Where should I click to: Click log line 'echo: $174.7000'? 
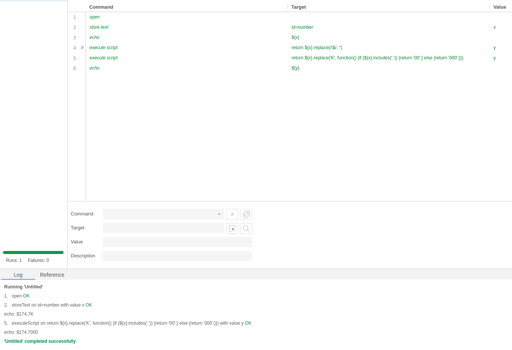[21, 332]
